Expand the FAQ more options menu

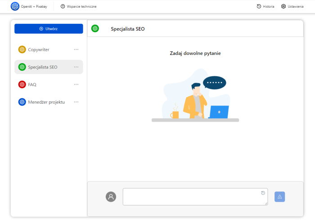[x=76, y=85]
